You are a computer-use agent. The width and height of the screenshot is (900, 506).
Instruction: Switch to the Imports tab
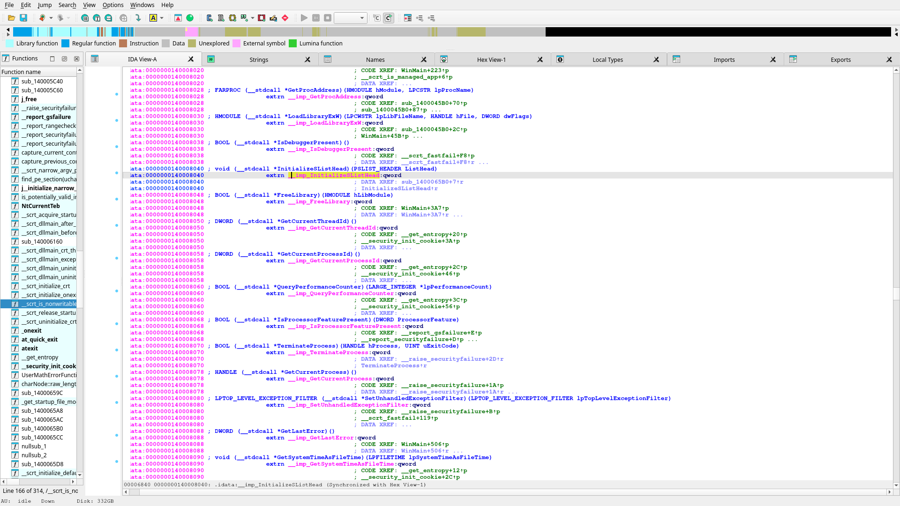point(724,60)
